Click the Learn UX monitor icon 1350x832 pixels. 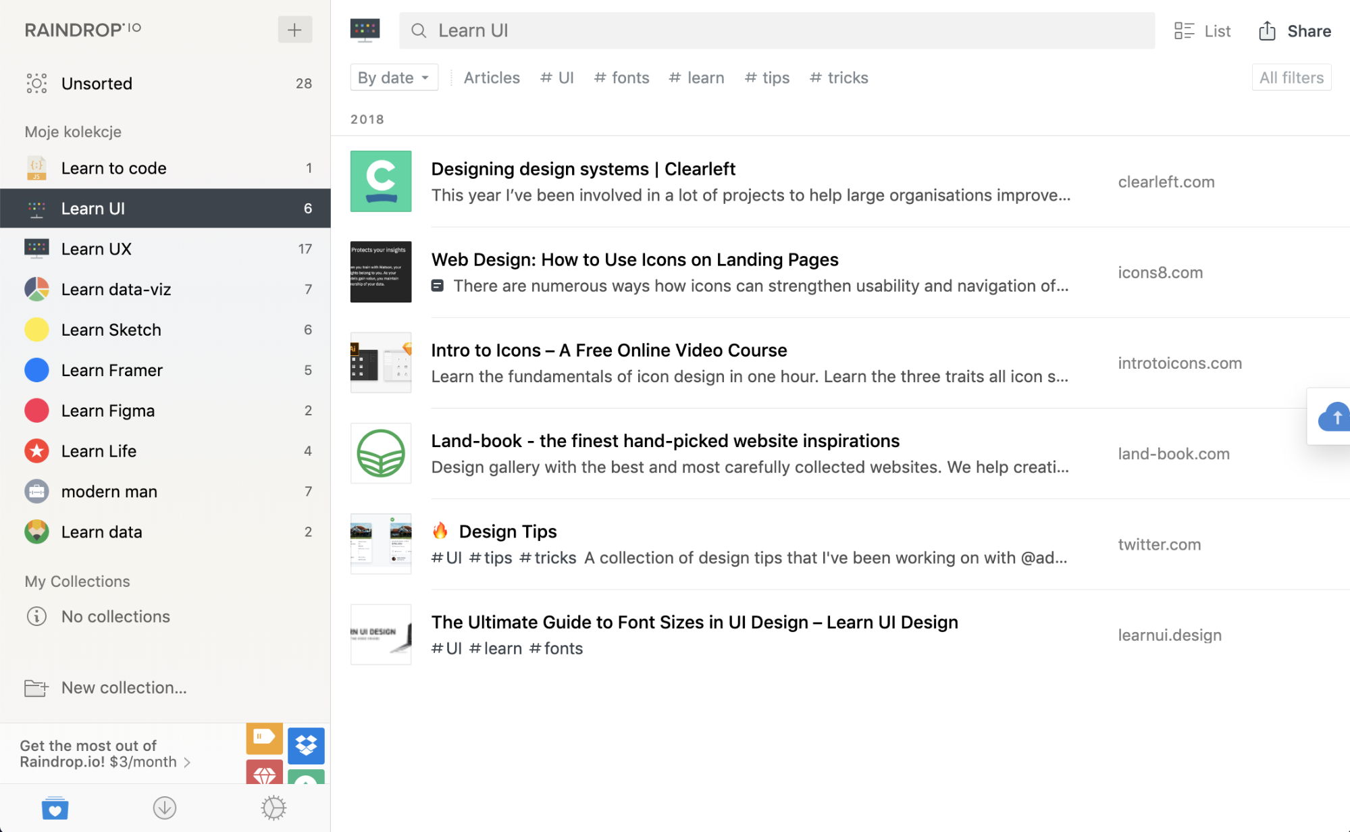tap(36, 249)
